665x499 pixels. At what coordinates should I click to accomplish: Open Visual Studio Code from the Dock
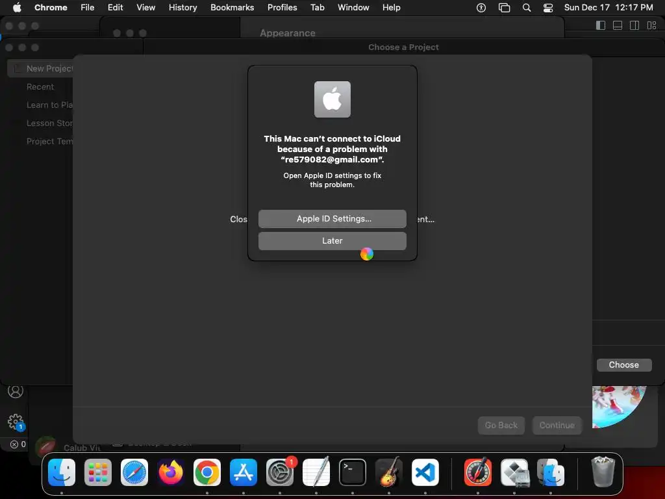[x=425, y=472]
